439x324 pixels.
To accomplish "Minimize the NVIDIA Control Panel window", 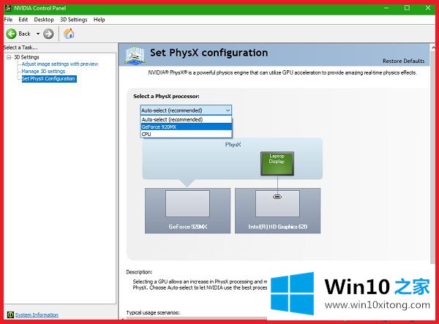I will (386, 8).
